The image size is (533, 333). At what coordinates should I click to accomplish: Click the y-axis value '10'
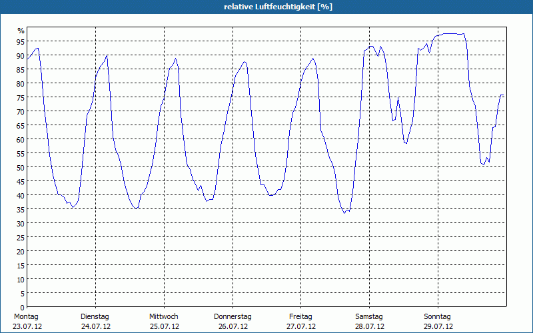21,279
